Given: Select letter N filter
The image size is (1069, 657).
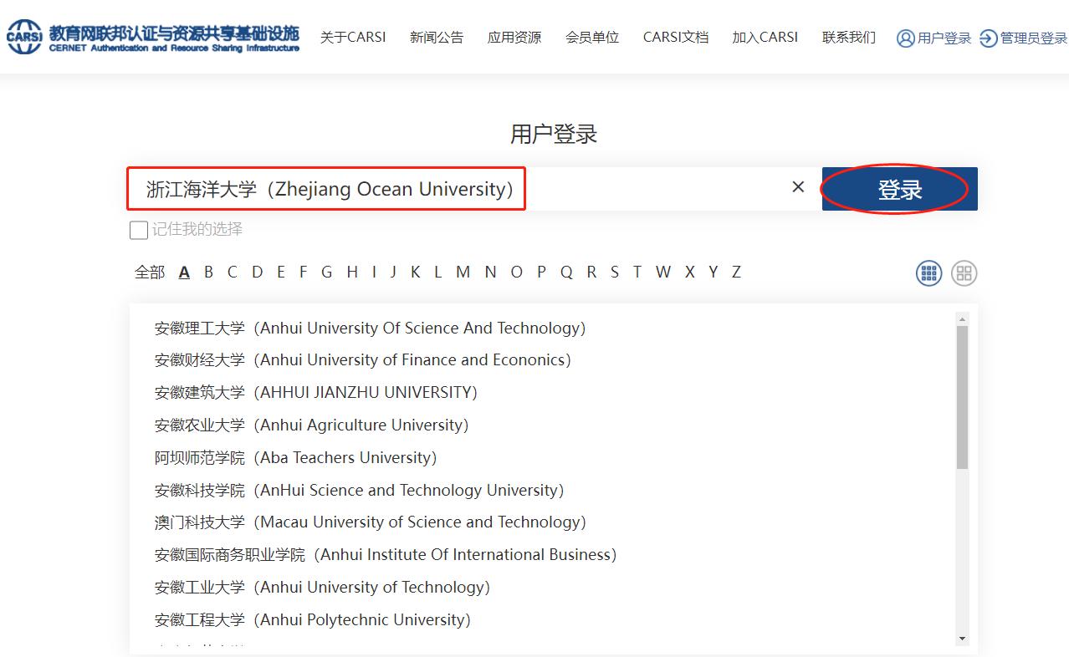Looking at the screenshot, I should tap(490, 272).
